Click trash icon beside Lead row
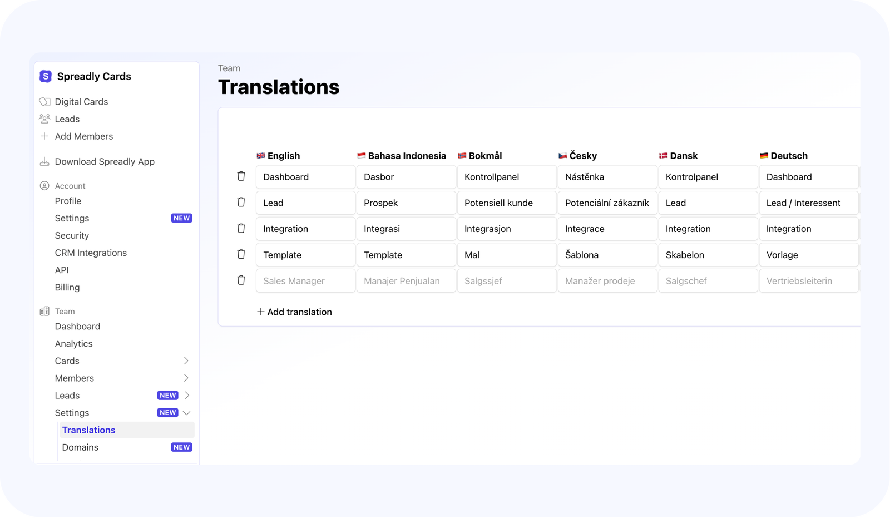890x518 pixels. [x=241, y=203]
